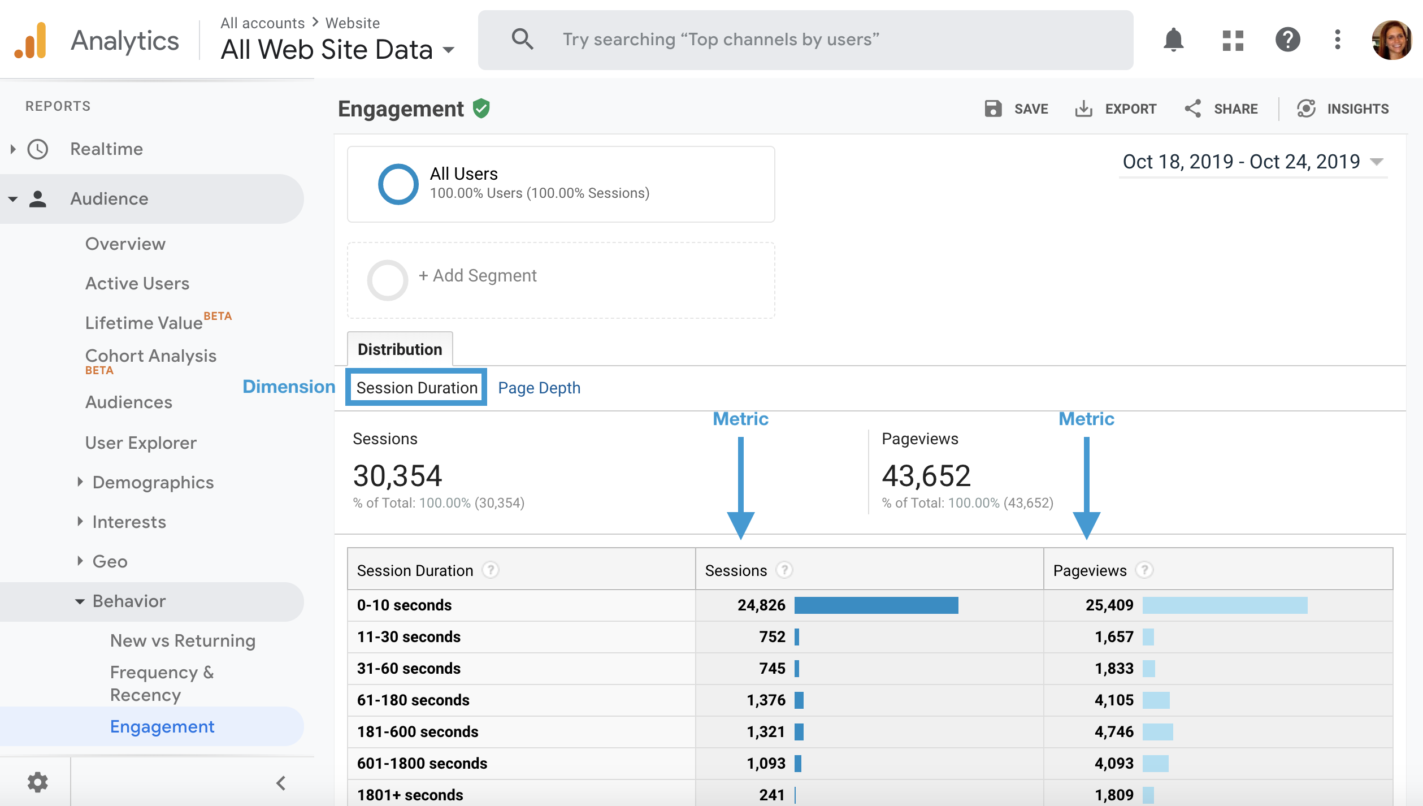
Task: Select the Distribution tab
Action: pos(400,349)
